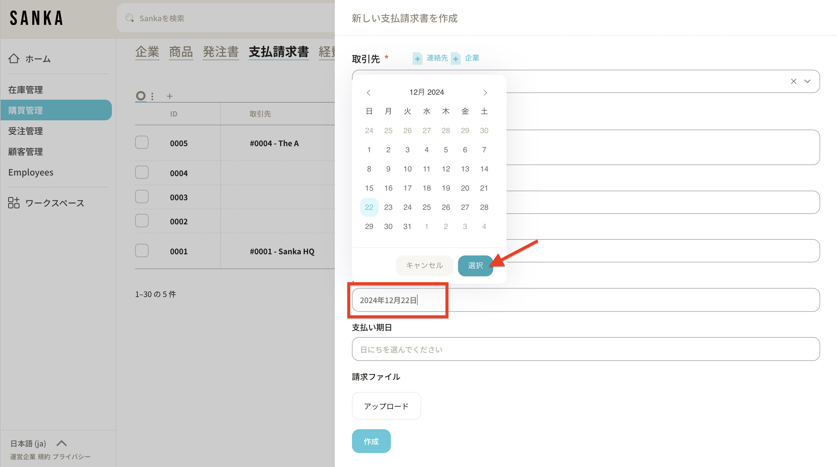The image size is (837, 467).
Task: Check the checkbox for row 0005
Action: (x=142, y=142)
